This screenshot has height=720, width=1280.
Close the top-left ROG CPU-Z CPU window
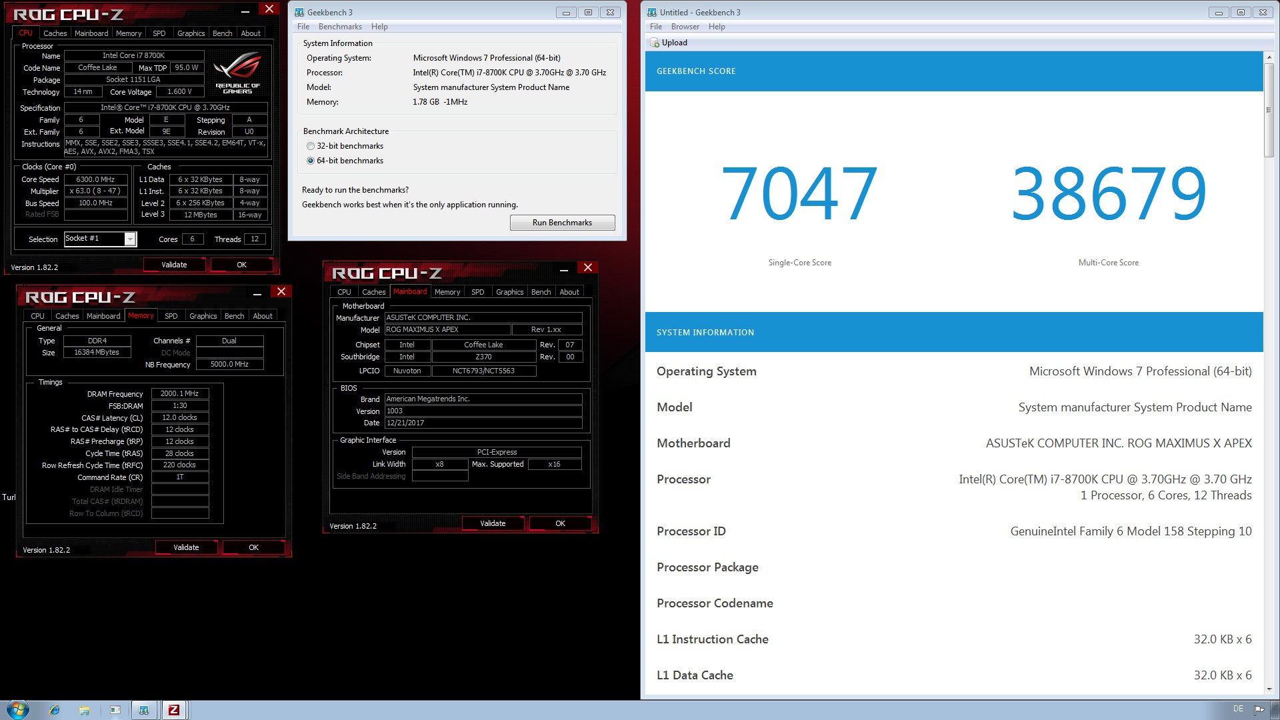(269, 9)
